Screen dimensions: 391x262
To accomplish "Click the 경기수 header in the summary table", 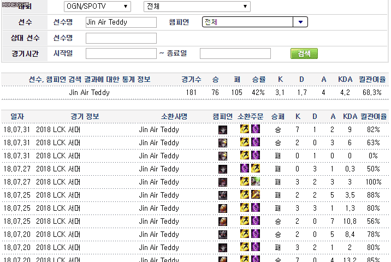I will pos(191,80).
